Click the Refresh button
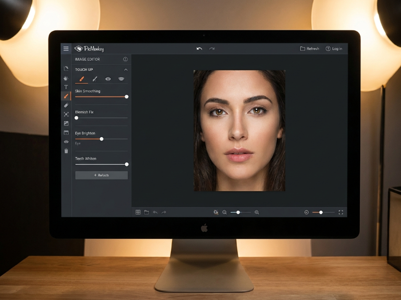This screenshot has height=300, width=401. point(309,48)
